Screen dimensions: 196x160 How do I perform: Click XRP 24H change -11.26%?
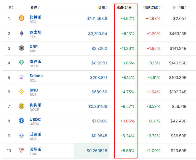click(127, 49)
